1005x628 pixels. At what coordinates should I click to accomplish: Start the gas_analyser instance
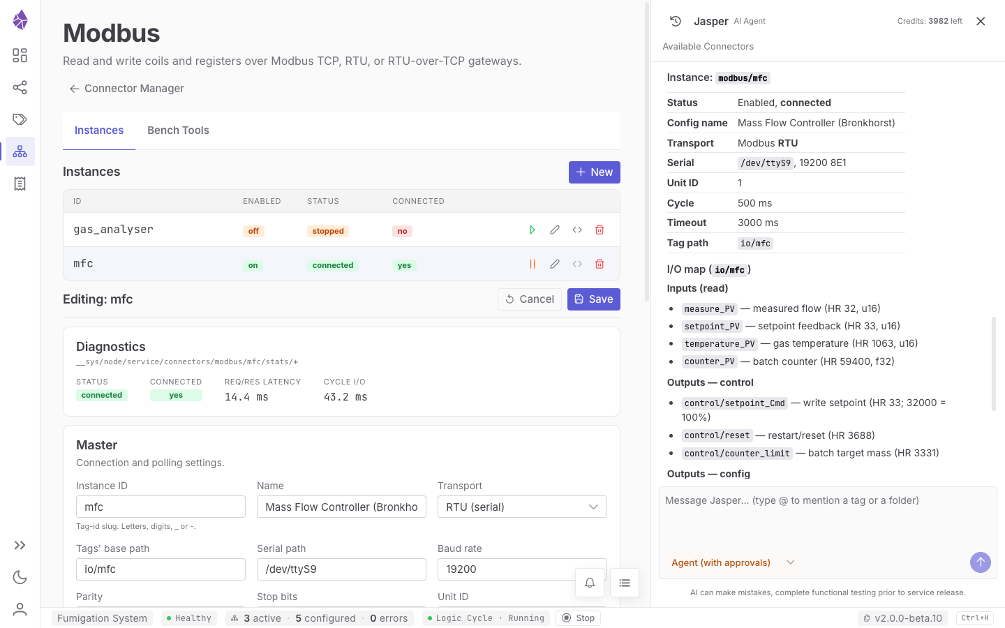(x=533, y=230)
